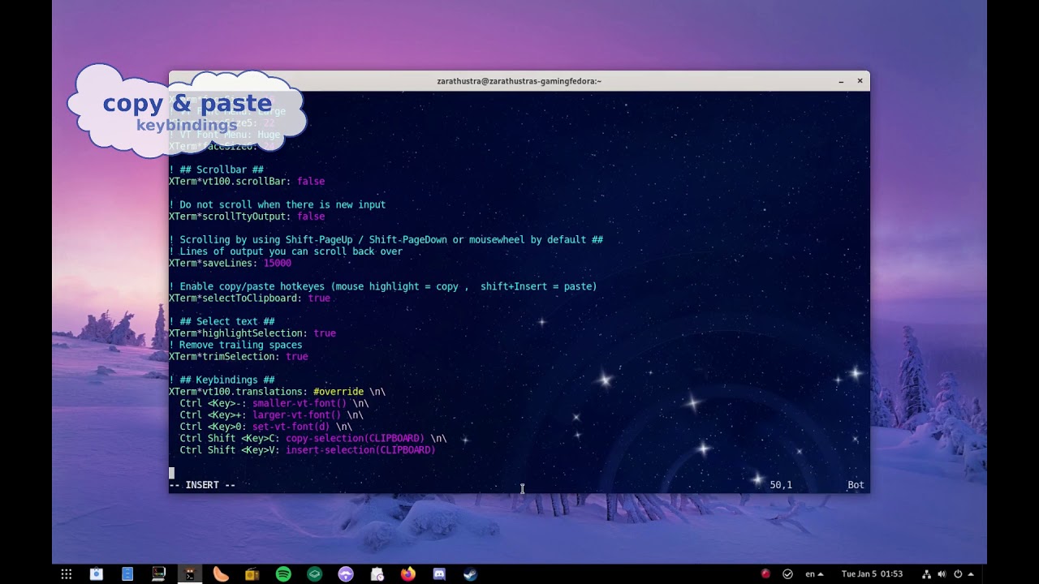Launch the calendar-clock app taskbar icon
The image size is (1039, 584).
click(377, 574)
